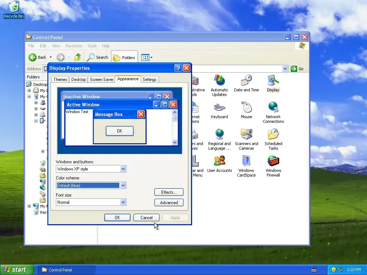The width and height of the screenshot is (367, 275).
Task: Click the Back arrow in Control Panel toolbar
Action: click(x=37, y=57)
